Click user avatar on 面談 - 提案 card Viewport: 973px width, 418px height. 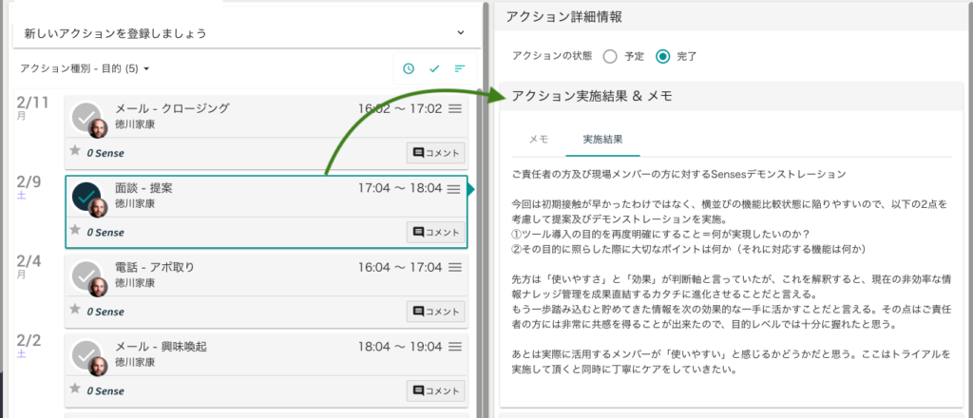(98, 208)
